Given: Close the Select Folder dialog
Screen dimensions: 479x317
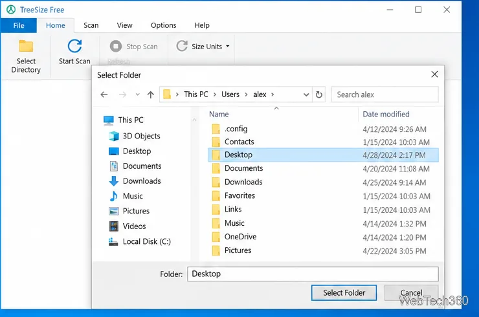Looking at the screenshot, I should [x=434, y=74].
